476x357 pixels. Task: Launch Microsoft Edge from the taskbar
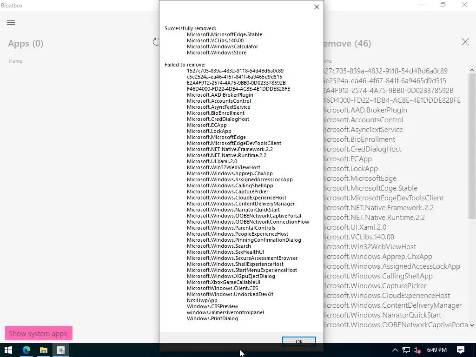26,350
